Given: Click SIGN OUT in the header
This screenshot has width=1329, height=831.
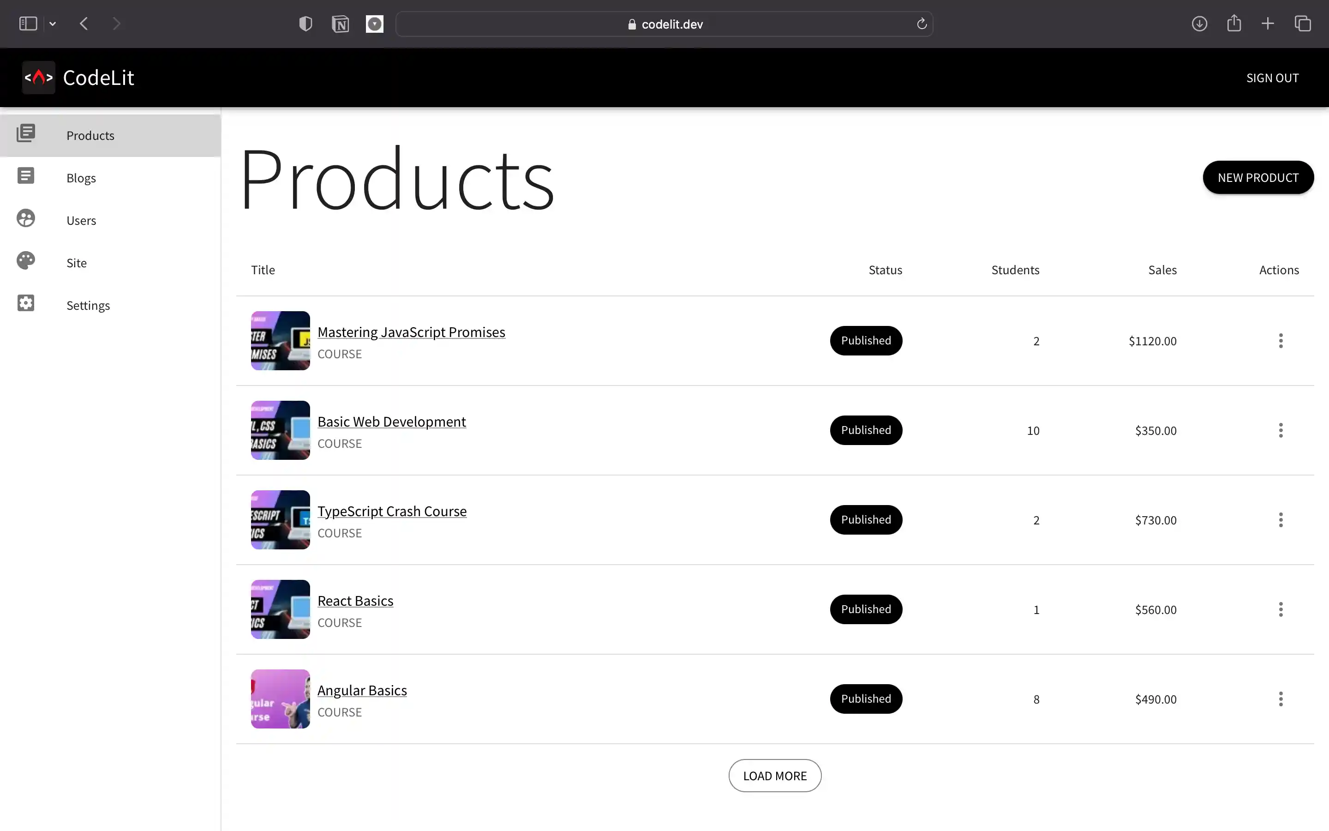Looking at the screenshot, I should click(1272, 78).
